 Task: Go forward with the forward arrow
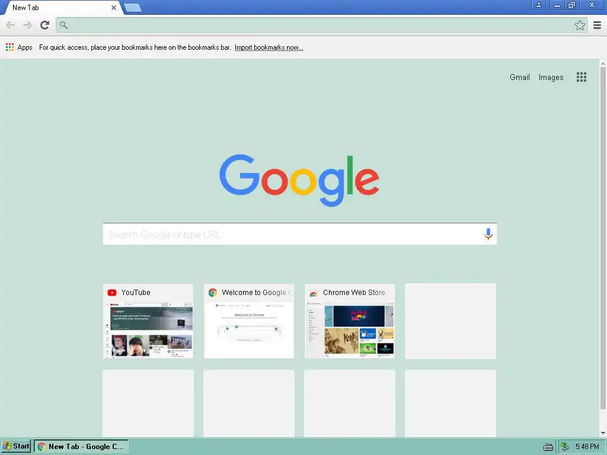click(27, 25)
